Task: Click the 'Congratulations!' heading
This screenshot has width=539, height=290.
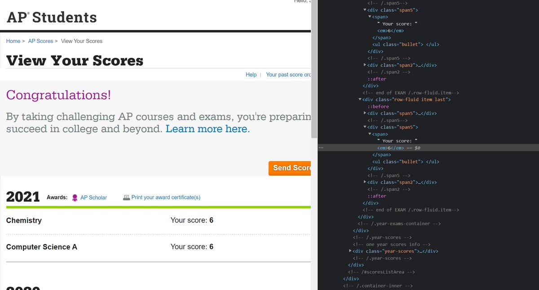Action: (58, 95)
